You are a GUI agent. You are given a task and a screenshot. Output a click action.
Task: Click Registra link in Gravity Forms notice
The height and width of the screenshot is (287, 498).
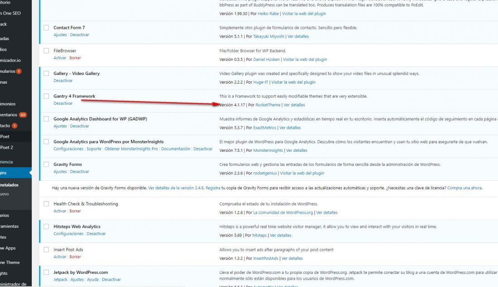(213, 188)
